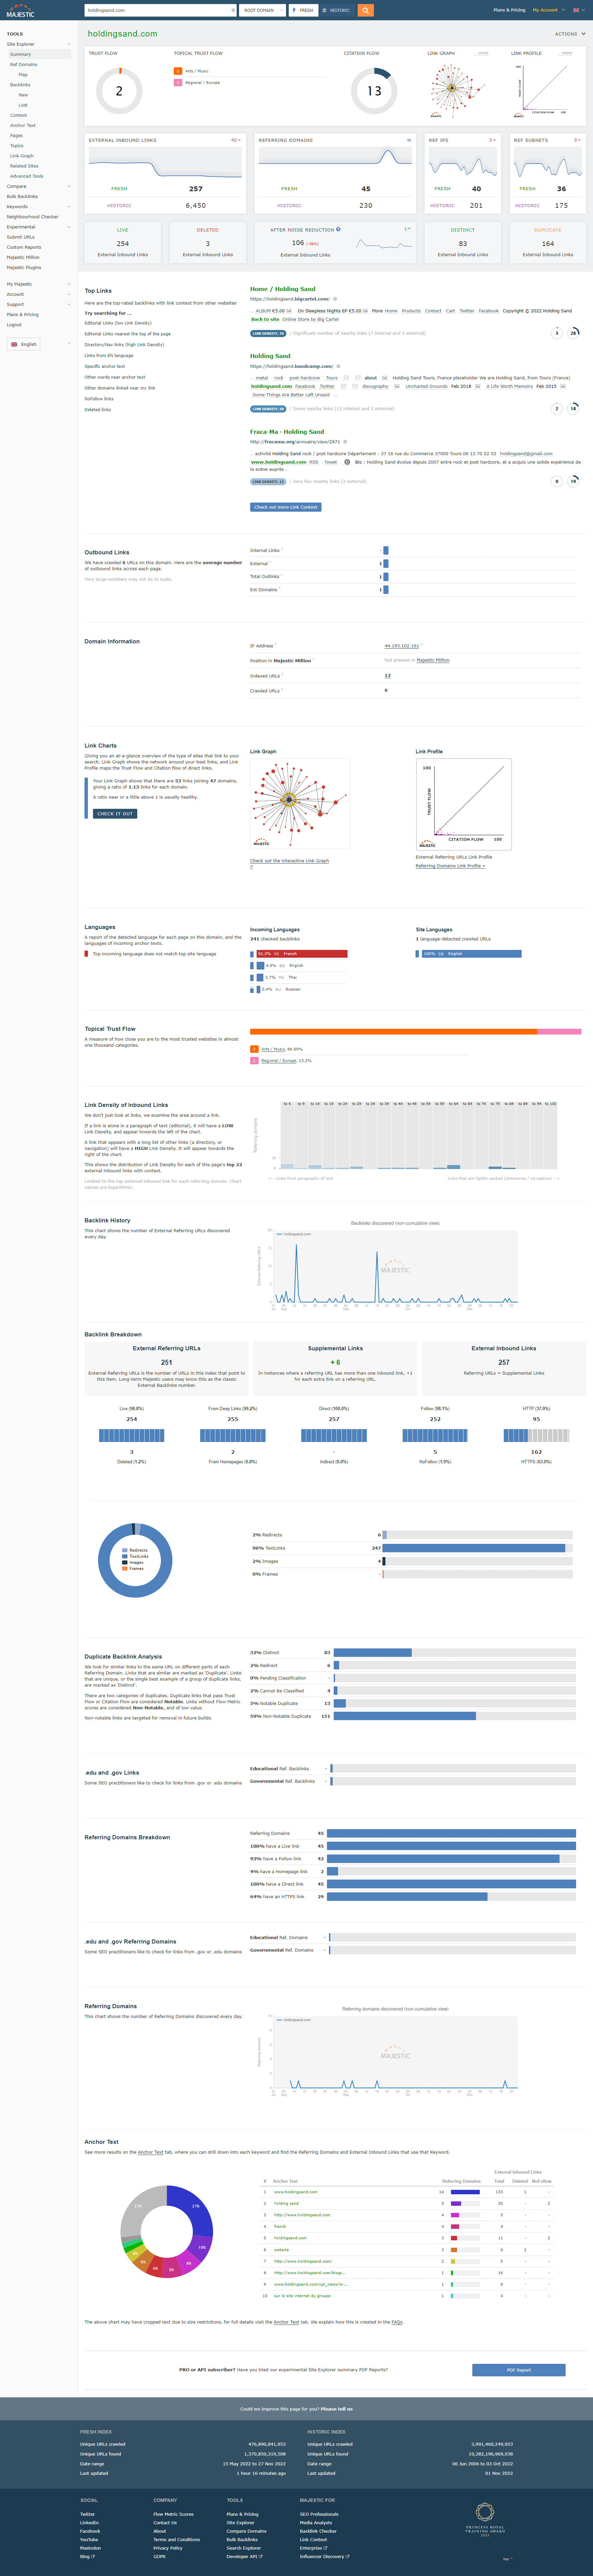Click the Citation Flow 13 gauge
This screenshot has width=593, height=2576.
click(x=374, y=91)
